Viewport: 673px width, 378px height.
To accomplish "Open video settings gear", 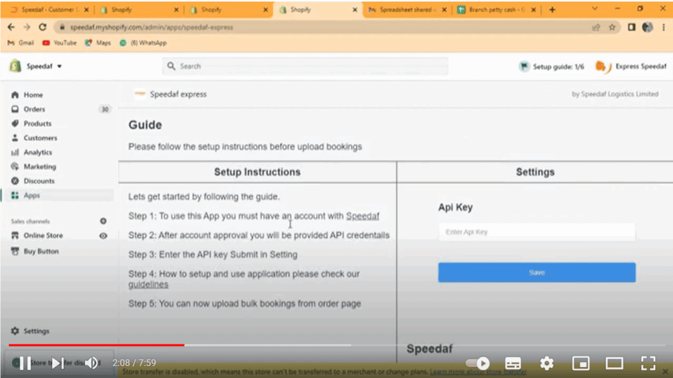I will coord(546,363).
